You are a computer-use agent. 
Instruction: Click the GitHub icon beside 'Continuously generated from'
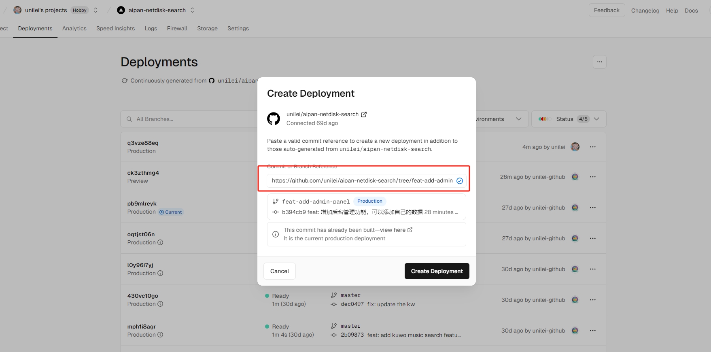click(x=212, y=81)
